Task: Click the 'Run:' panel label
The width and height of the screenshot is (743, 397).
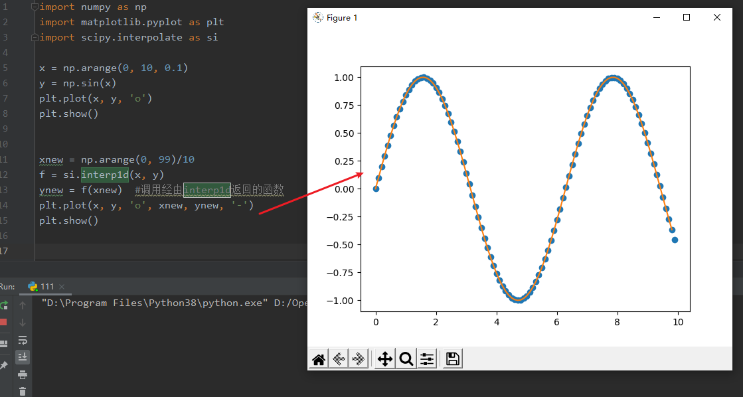Action: point(7,287)
